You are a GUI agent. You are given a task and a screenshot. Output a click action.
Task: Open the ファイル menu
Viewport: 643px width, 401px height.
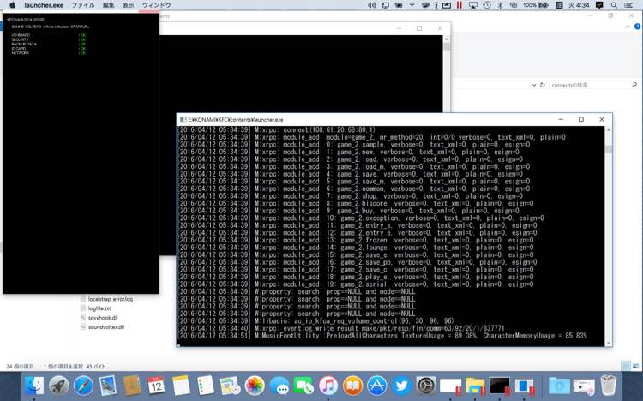[83, 5]
